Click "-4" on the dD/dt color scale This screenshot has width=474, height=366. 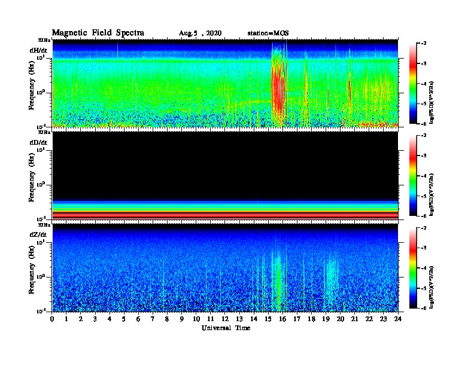click(424, 176)
